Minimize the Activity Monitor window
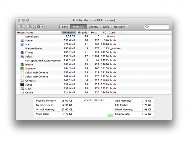The height and width of the screenshot is (142, 192). pos(23,20)
